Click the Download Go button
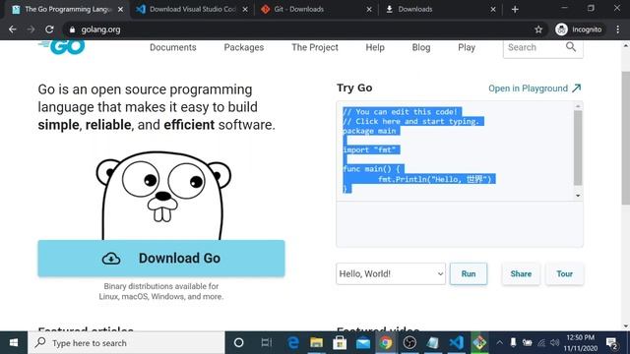This screenshot has width=630, height=354. pos(161,258)
